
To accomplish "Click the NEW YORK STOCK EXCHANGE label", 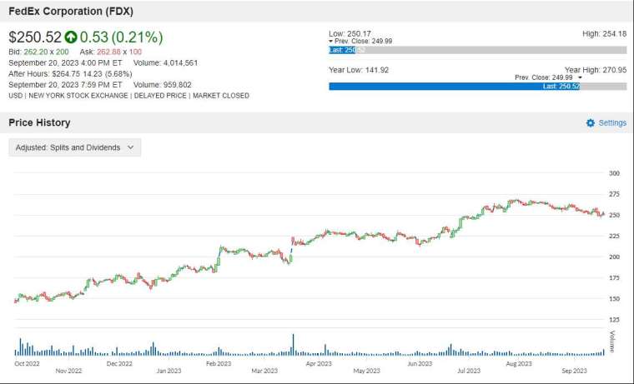I will coord(78,96).
